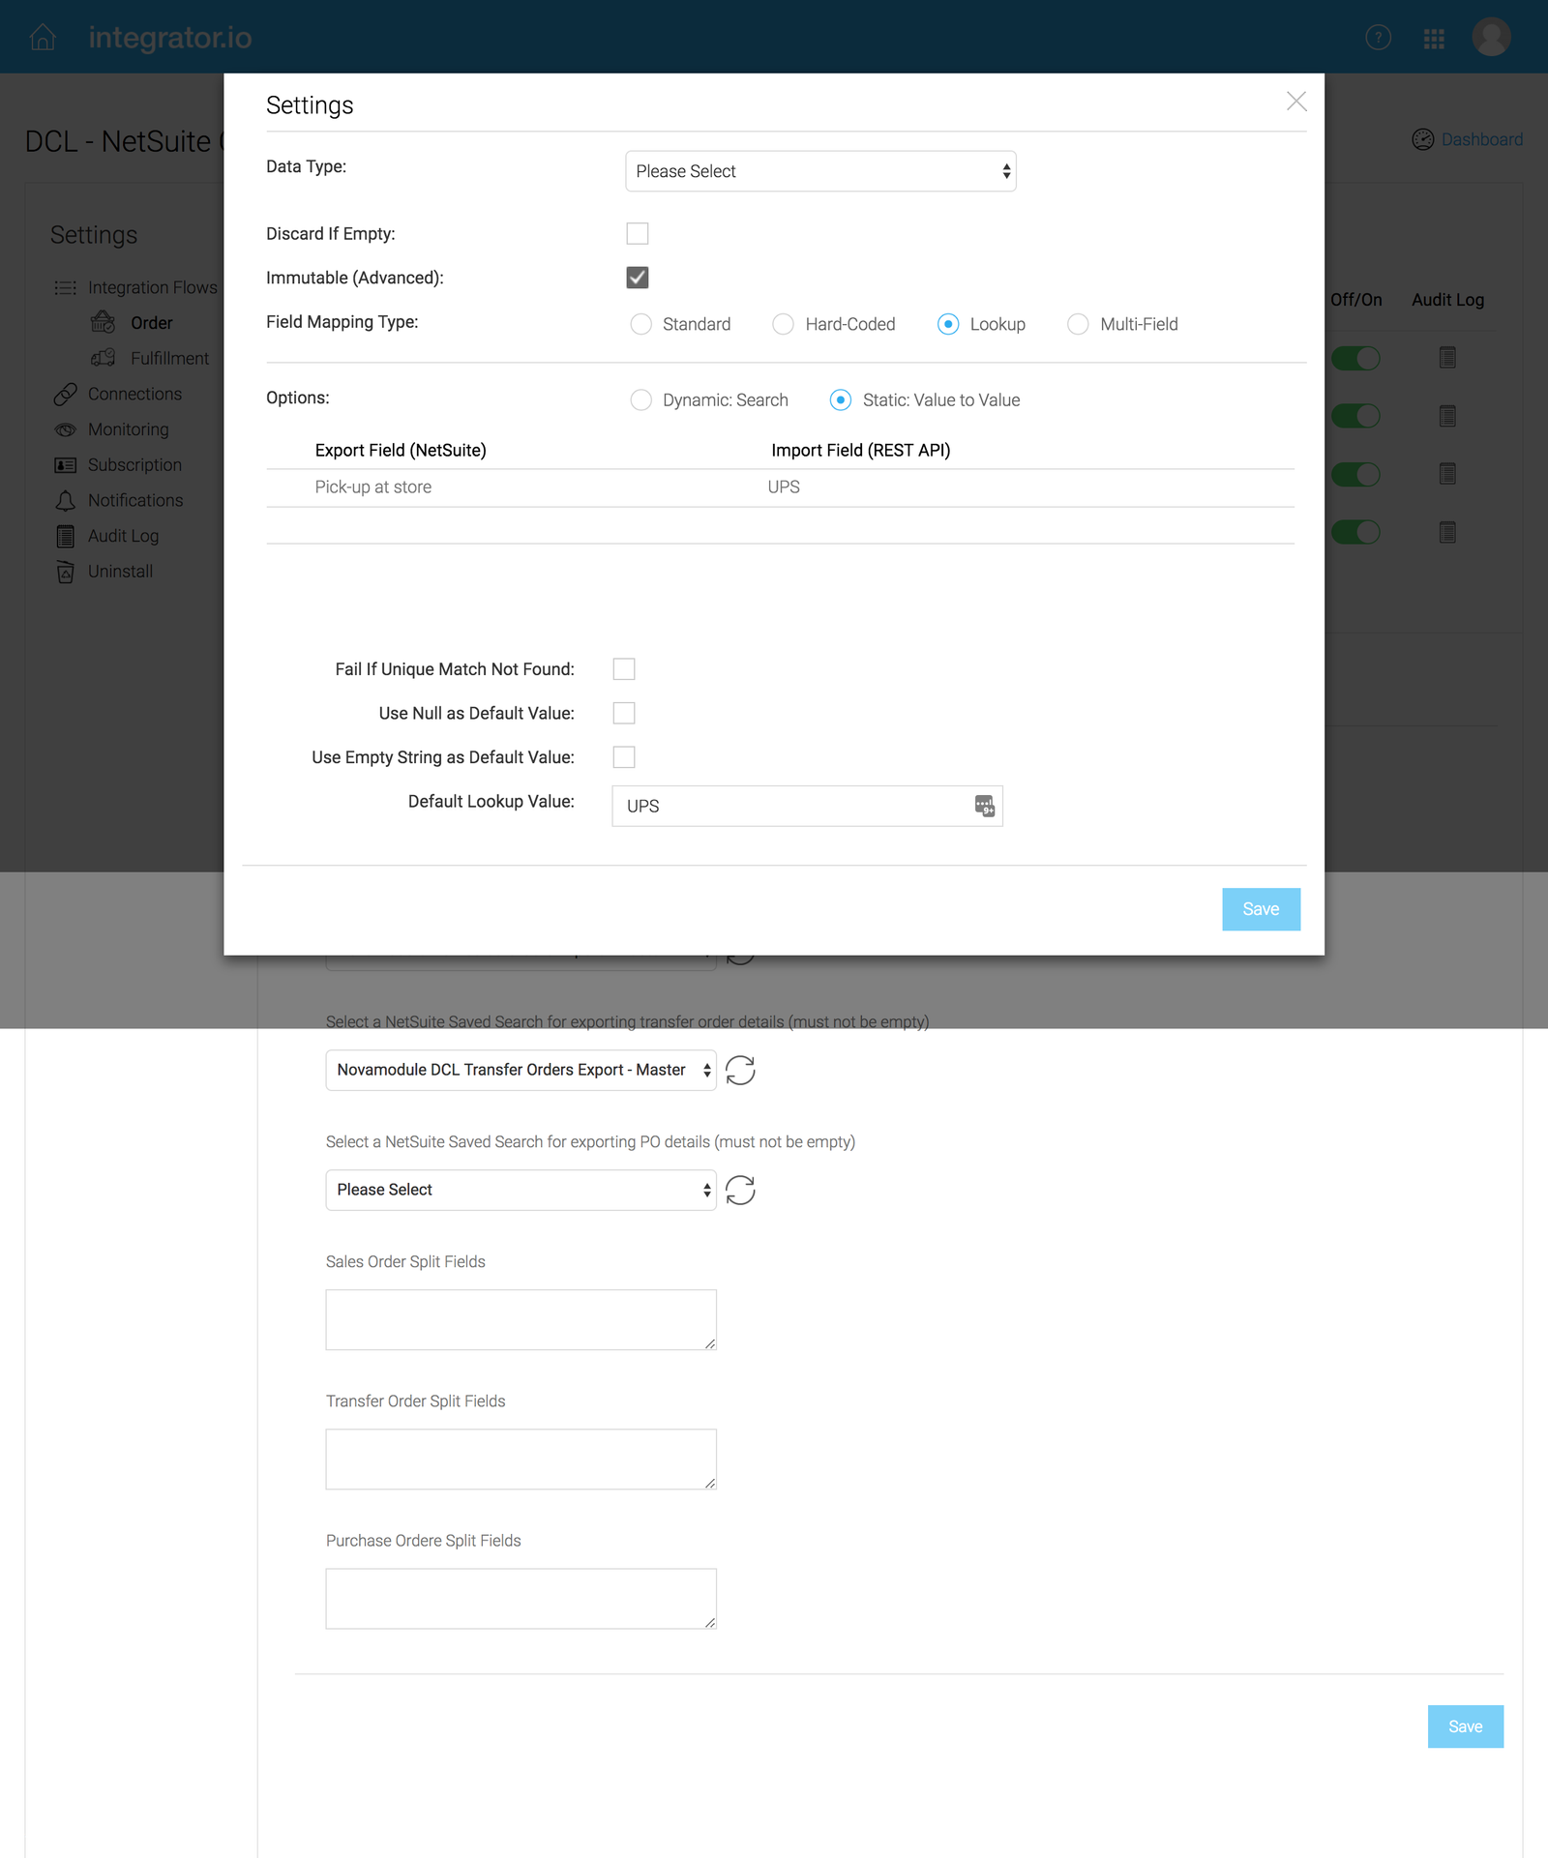Click Purchase Ordere Split Fields textarea

click(x=521, y=1598)
